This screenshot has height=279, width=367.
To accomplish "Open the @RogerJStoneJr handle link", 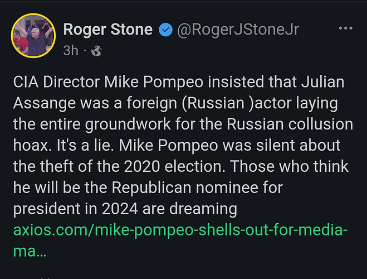I will 238,30.
